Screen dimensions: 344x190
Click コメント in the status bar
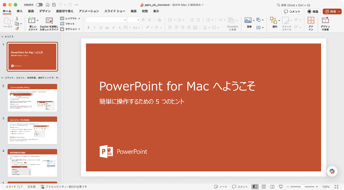click(x=240, y=187)
